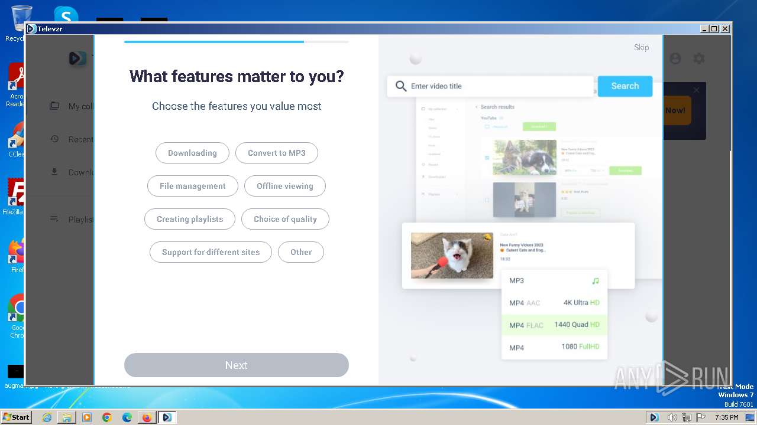This screenshot has width=757, height=425.
Task: Click the Search button in preview
Action: click(x=625, y=86)
